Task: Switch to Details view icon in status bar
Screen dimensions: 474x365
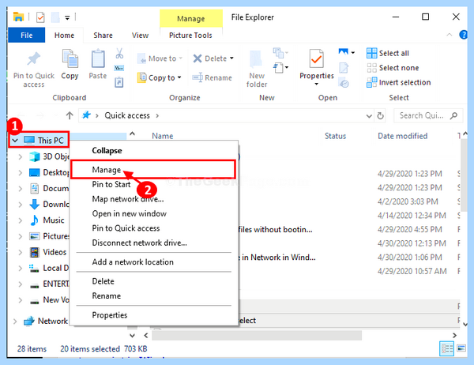Action: [x=446, y=348]
